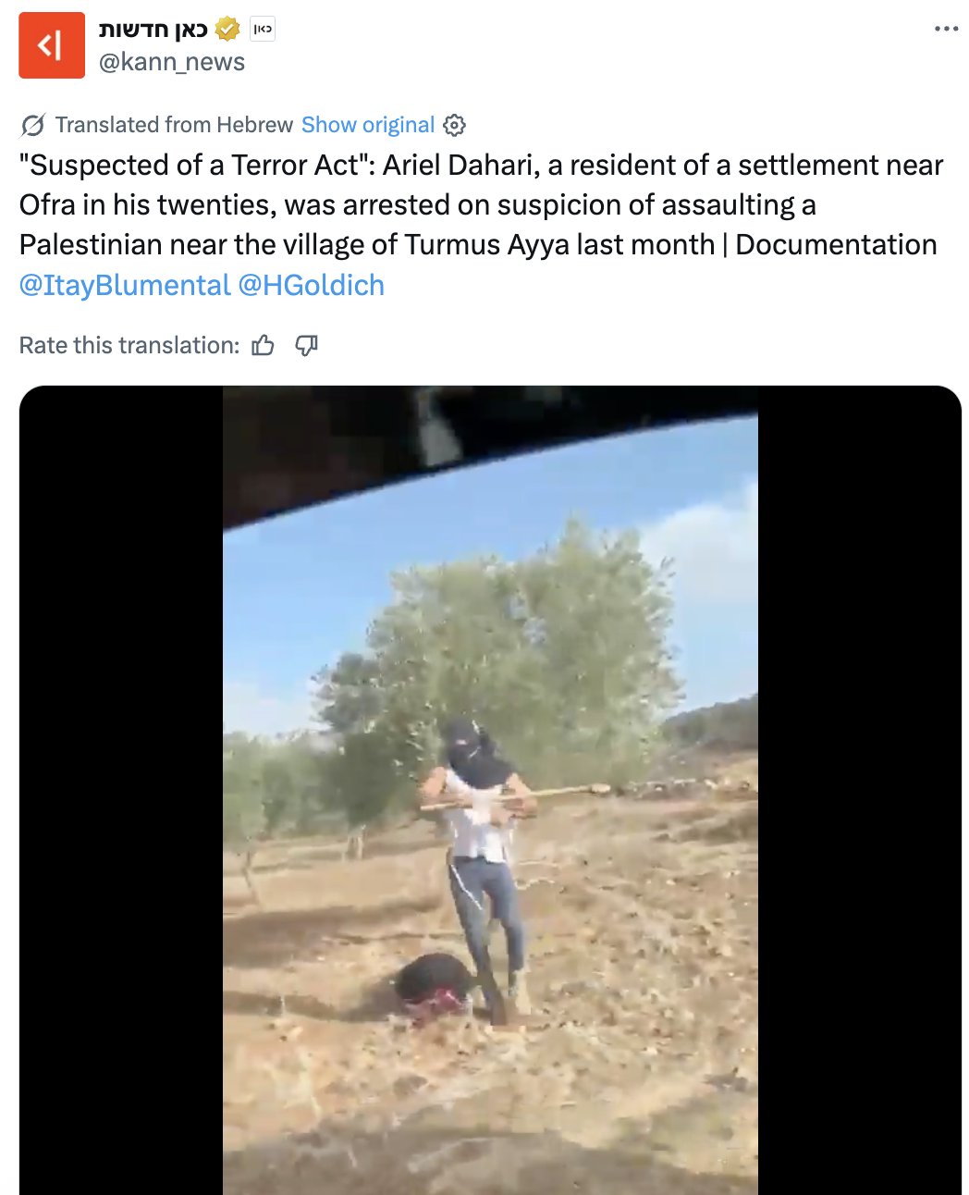This screenshot has height=1195, width=969.
Task: Open translation settings gear icon
Action: pyautogui.click(x=454, y=125)
